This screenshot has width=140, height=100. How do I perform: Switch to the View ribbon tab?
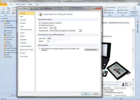pyautogui.click(x=37, y=4)
